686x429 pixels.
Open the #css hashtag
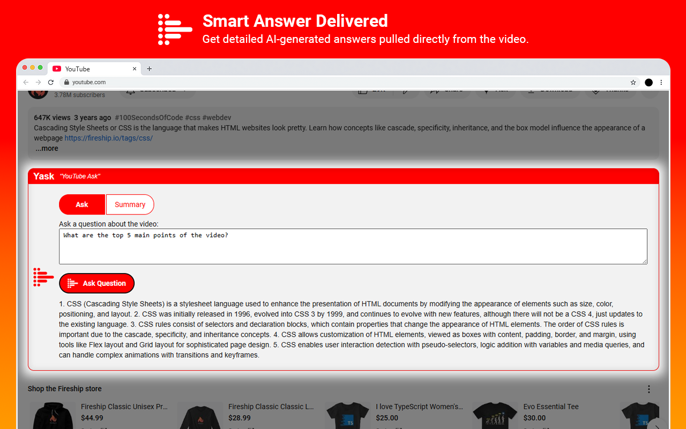[x=192, y=117]
